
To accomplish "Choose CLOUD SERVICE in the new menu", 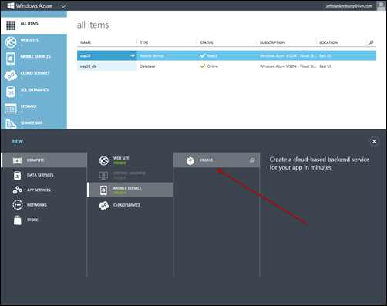I will [130, 205].
